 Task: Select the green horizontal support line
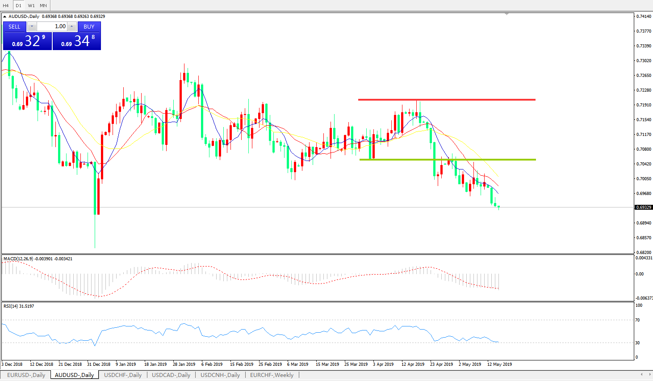(447, 160)
